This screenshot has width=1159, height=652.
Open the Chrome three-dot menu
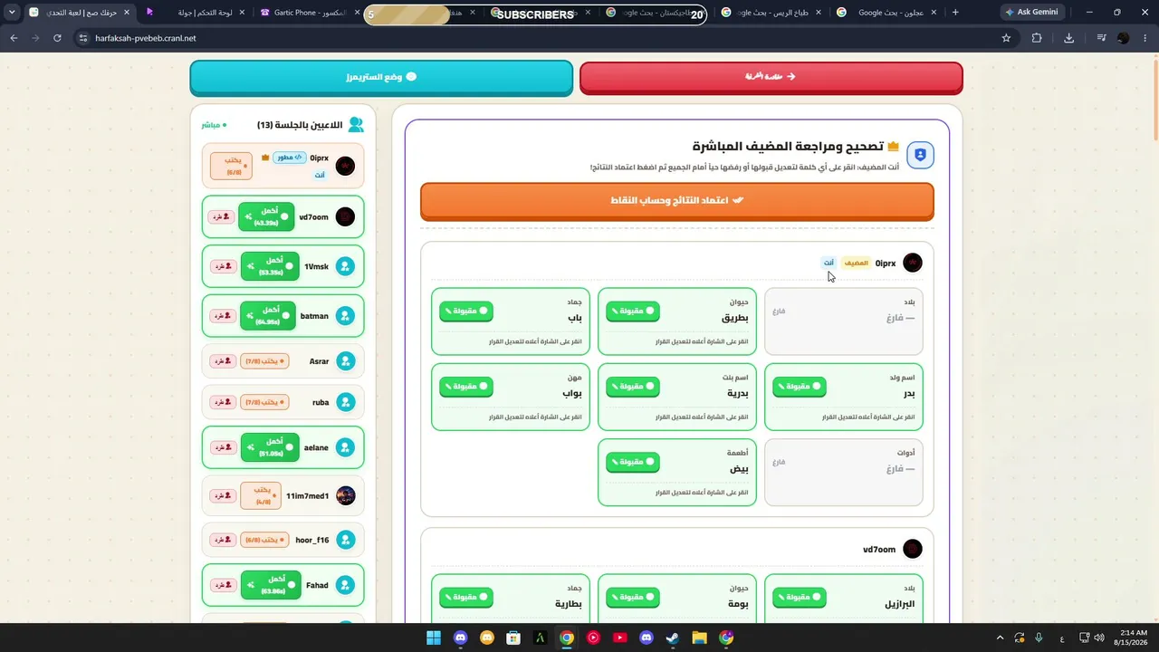[x=1145, y=38]
